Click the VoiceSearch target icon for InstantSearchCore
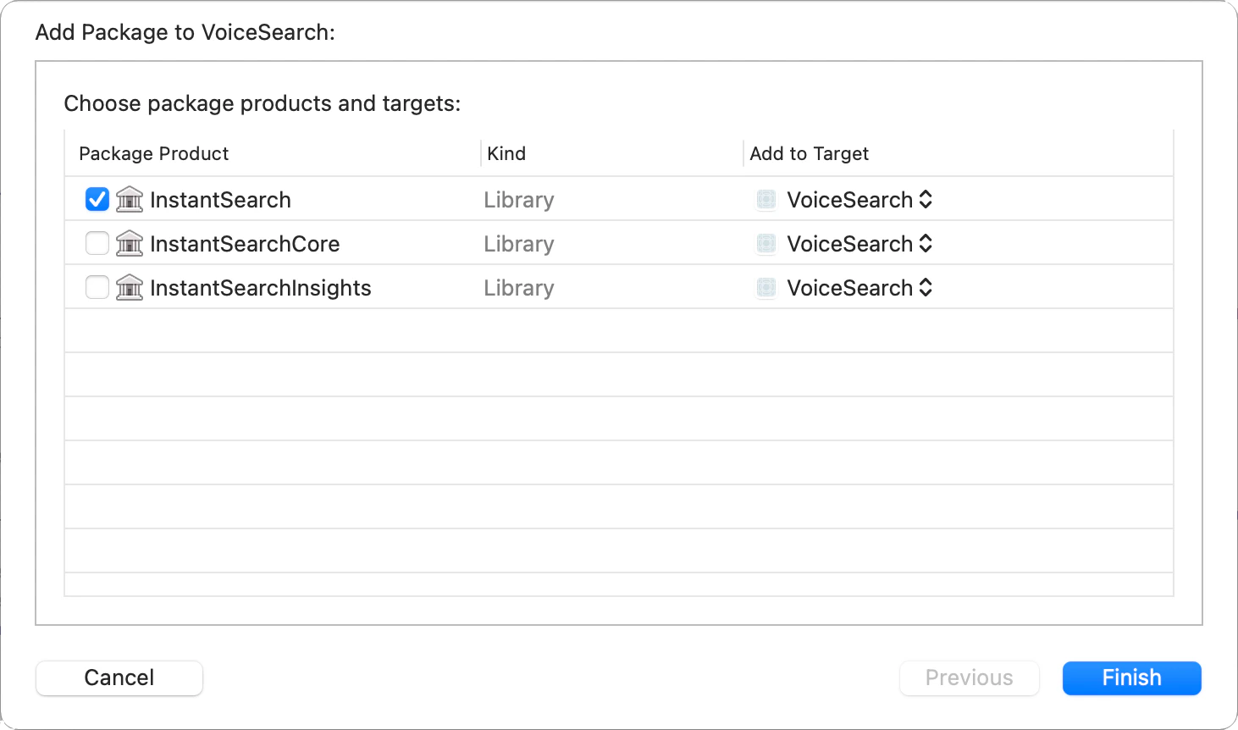Image resolution: width=1238 pixels, height=730 pixels. pyautogui.click(x=766, y=244)
